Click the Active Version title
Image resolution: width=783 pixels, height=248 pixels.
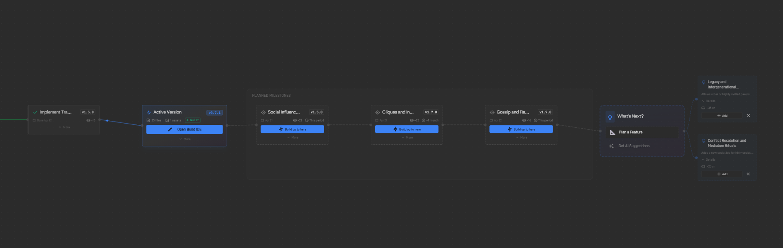pyautogui.click(x=167, y=112)
